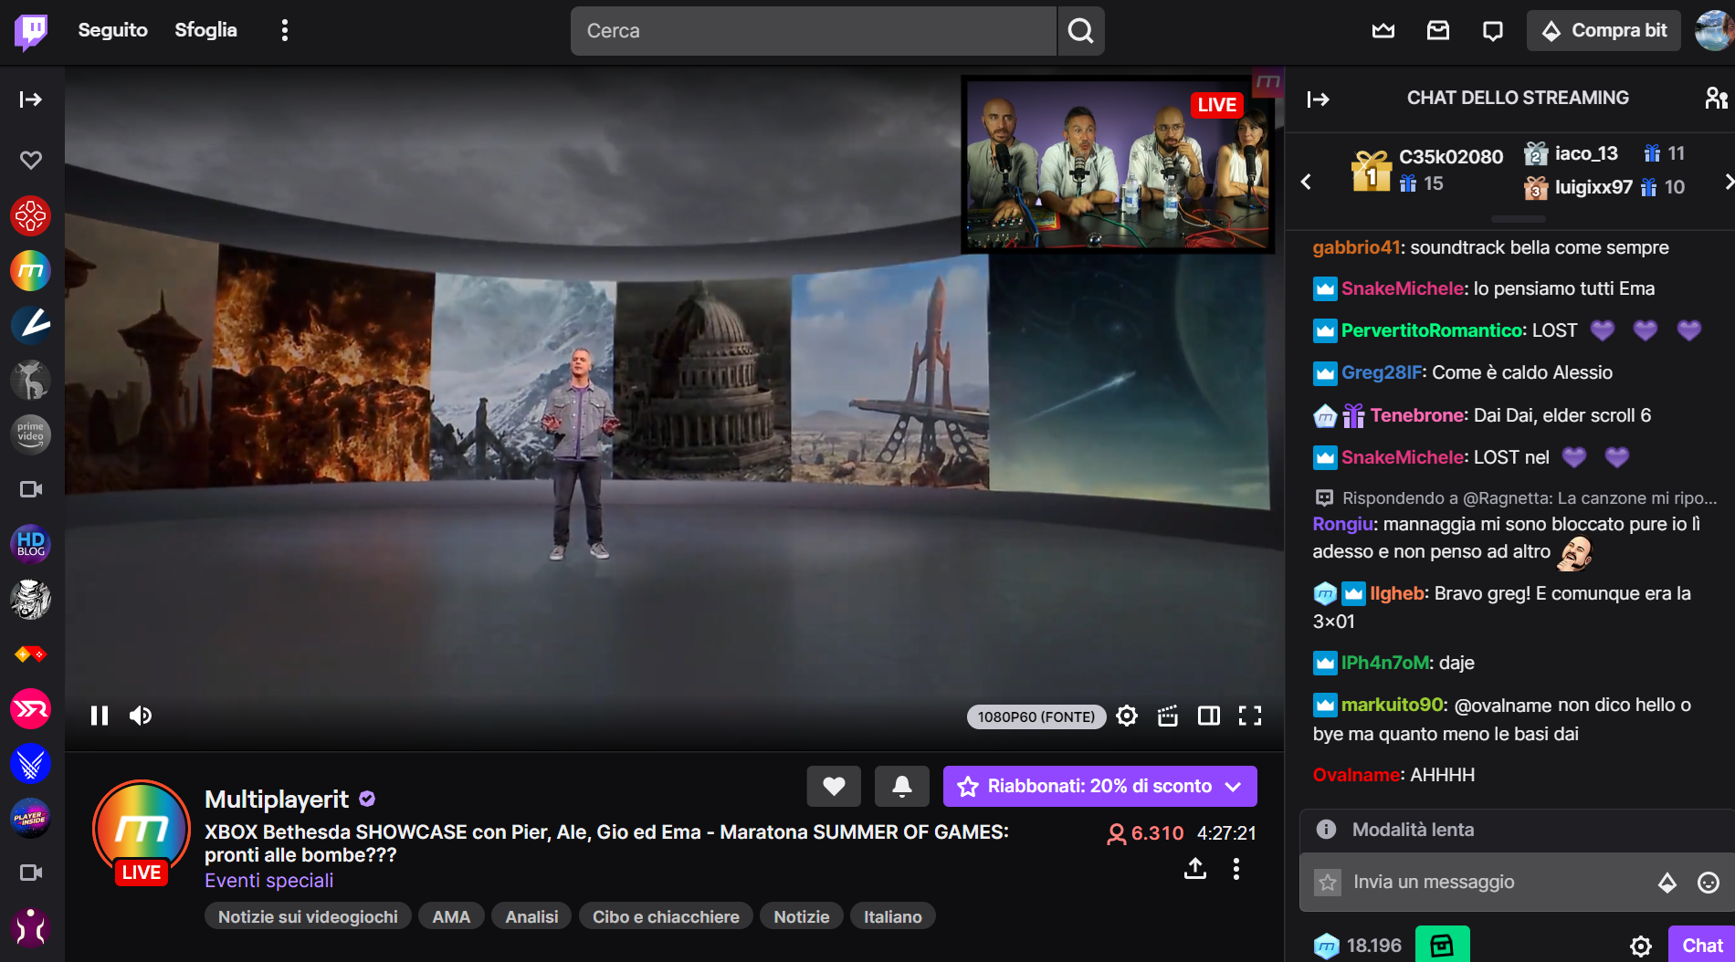This screenshot has width=1735, height=962.
Task: Click Compra bit button
Action: pyautogui.click(x=1604, y=31)
